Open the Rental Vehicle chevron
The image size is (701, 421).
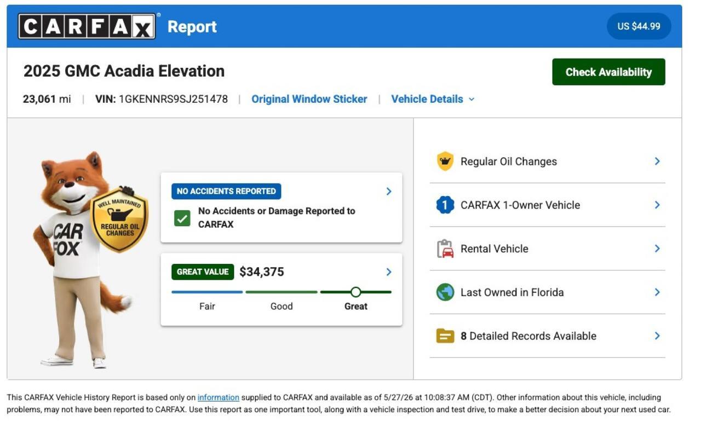tap(657, 249)
